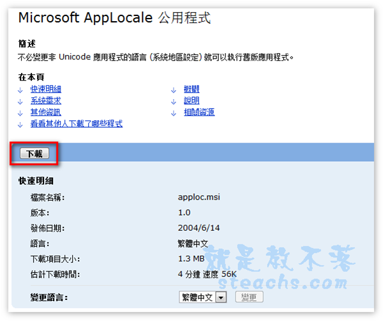
Task: Click the 簡述 heading
Action: pyautogui.click(x=27, y=43)
